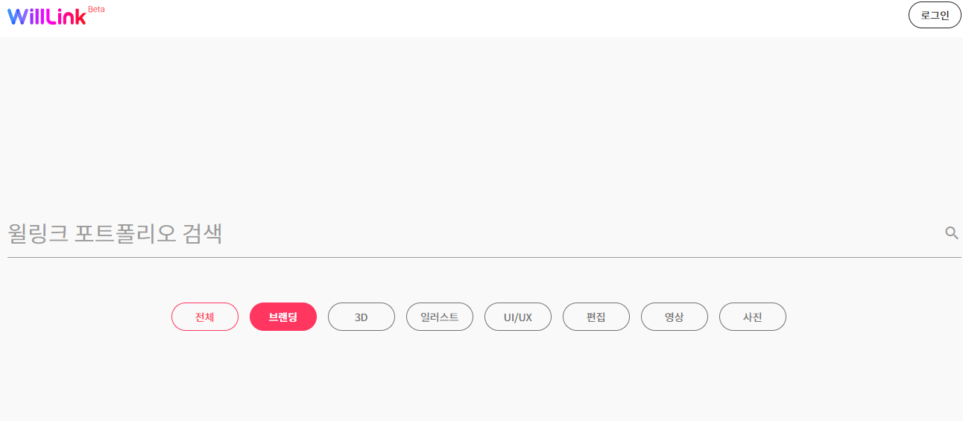Select the 전체 category filter

point(205,317)
